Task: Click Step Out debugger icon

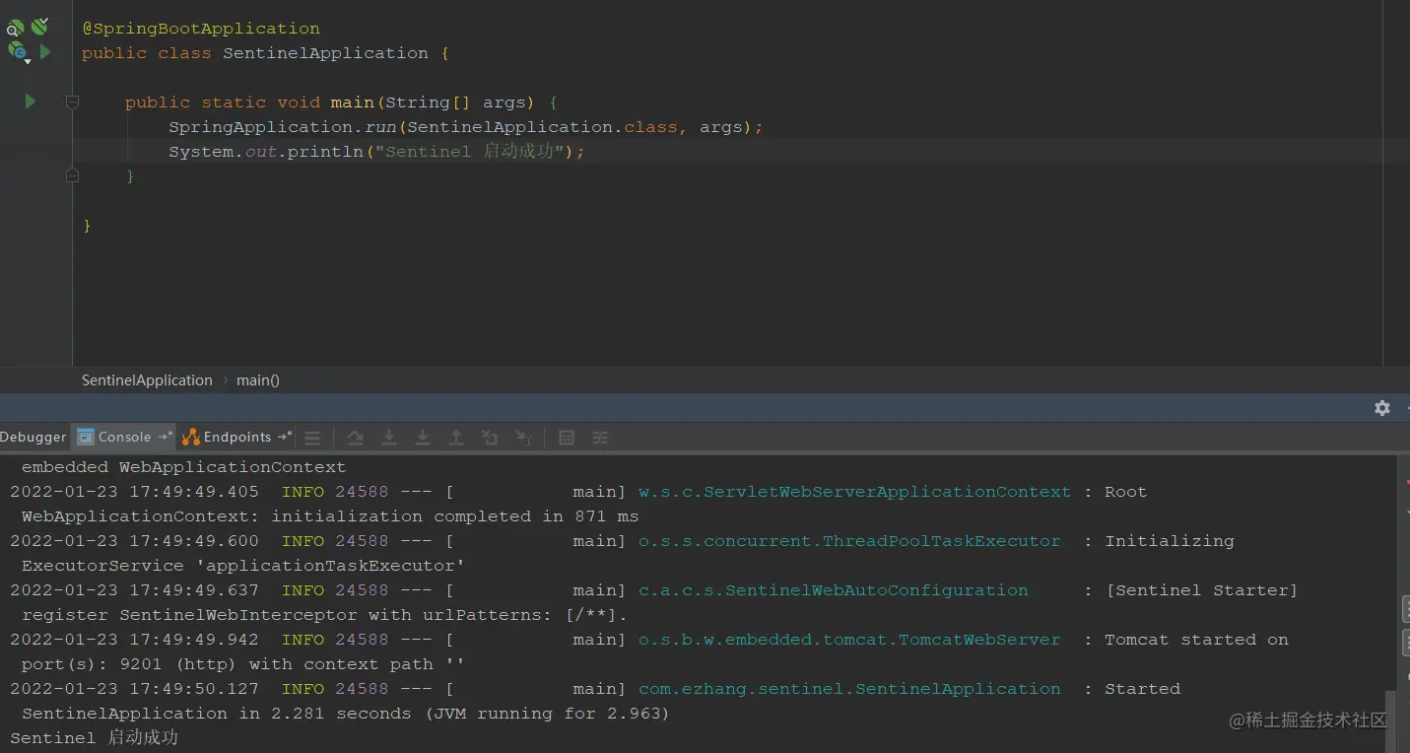Action: [456, 439]
